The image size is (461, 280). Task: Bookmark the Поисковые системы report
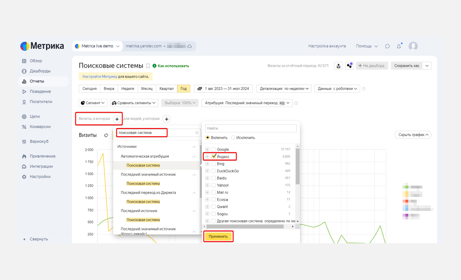coord(148,66)
